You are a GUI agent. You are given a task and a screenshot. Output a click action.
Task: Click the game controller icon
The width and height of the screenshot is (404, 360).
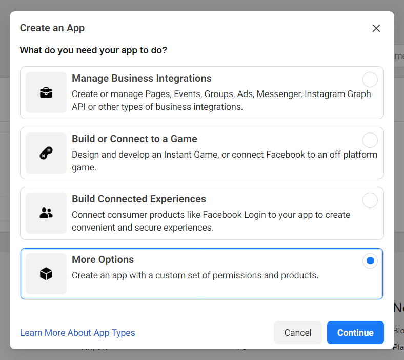pyautogui.click(x=46, y=153)
